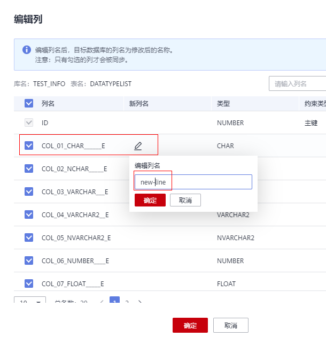
Task: Toggle the COL_03_VARCHAR row checkbox
Action: point(29,192)
